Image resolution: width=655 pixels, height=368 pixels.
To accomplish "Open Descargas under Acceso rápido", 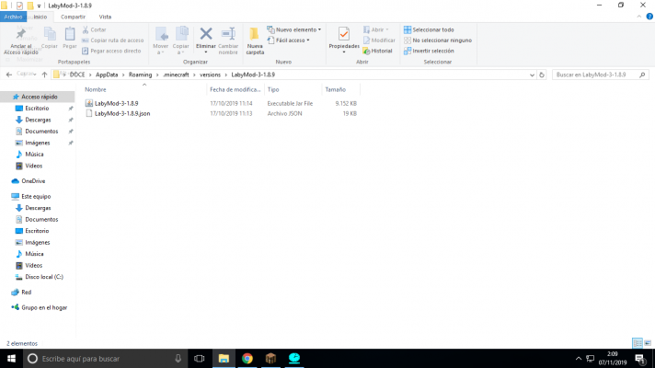I will coord(38,120).
